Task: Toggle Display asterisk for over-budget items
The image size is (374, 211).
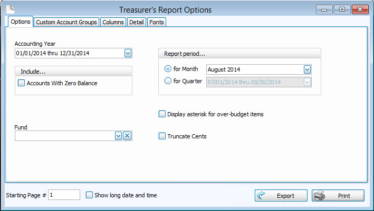Action: tap(162, 114)
